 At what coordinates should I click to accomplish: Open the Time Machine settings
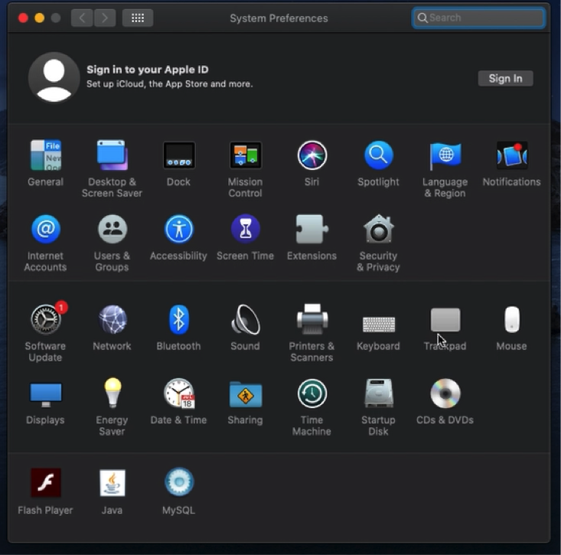pos(311,394)
